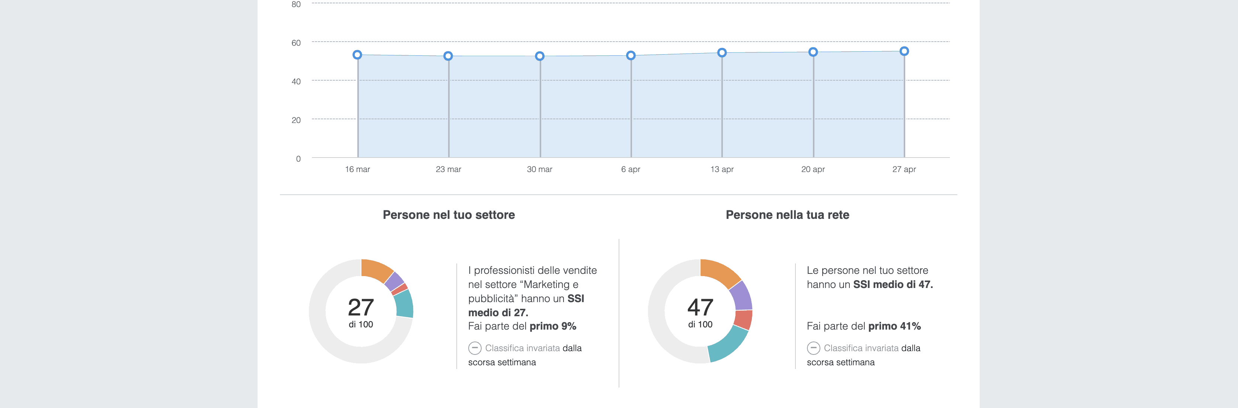This screenshot has height=408, width=1238.
Task: Click the 'Classifica invariata' minus icon in rete panel
Action: pos(814,348)
